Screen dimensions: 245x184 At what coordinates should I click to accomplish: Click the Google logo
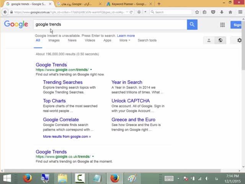click(16, 24)
